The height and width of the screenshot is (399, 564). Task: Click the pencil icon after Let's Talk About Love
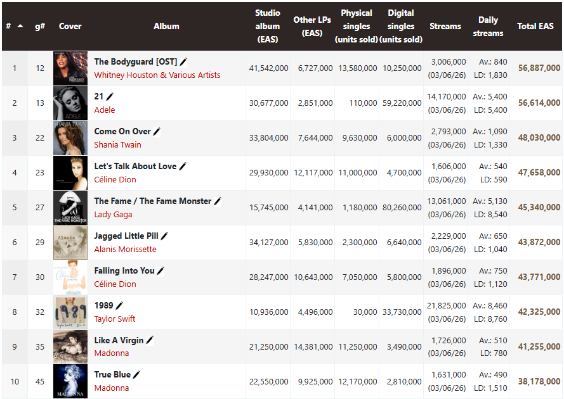(x=183, y=167)
